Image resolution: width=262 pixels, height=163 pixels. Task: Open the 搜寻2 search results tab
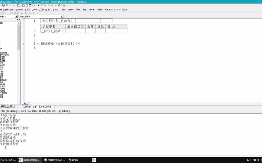click(x=52, y=111)
